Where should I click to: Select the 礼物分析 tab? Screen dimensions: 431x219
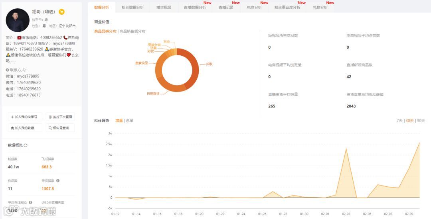[x=320, y=8]
